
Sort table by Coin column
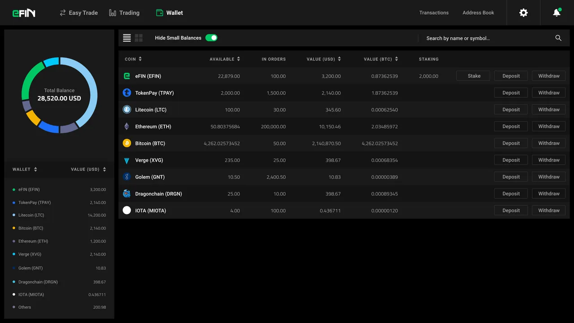[133, 59]
